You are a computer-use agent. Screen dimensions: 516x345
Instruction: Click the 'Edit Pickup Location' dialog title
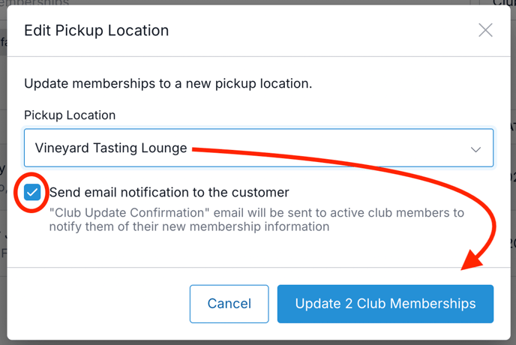97,31
